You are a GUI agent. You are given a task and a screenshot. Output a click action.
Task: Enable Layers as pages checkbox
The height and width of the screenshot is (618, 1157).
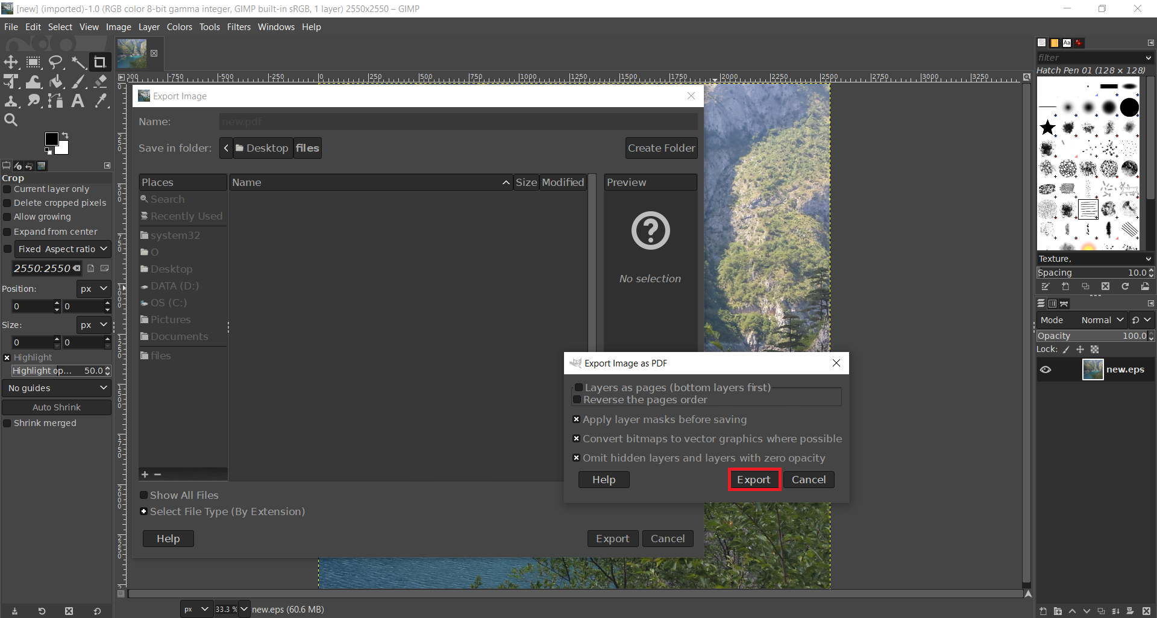pos(578,388)
